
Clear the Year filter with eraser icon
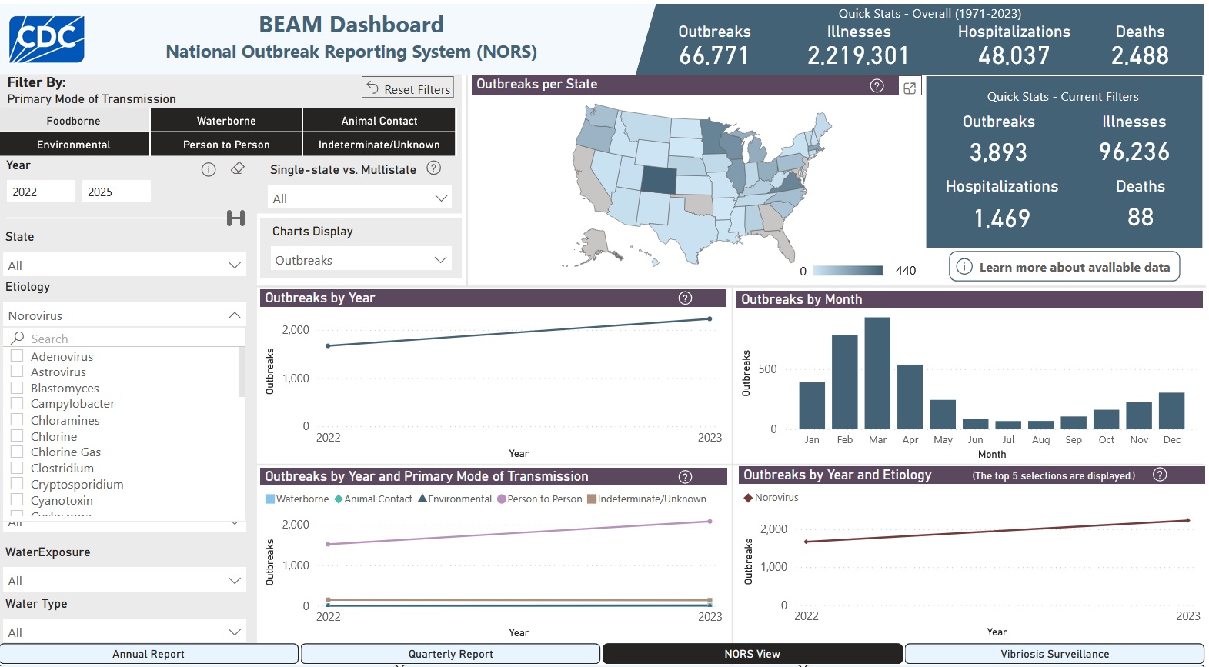click(x=238, y=168)
